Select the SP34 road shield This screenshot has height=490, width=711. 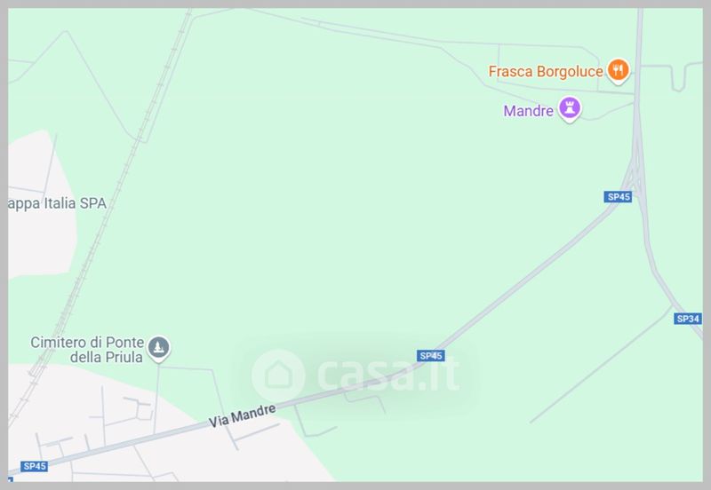tap(687, 319)
